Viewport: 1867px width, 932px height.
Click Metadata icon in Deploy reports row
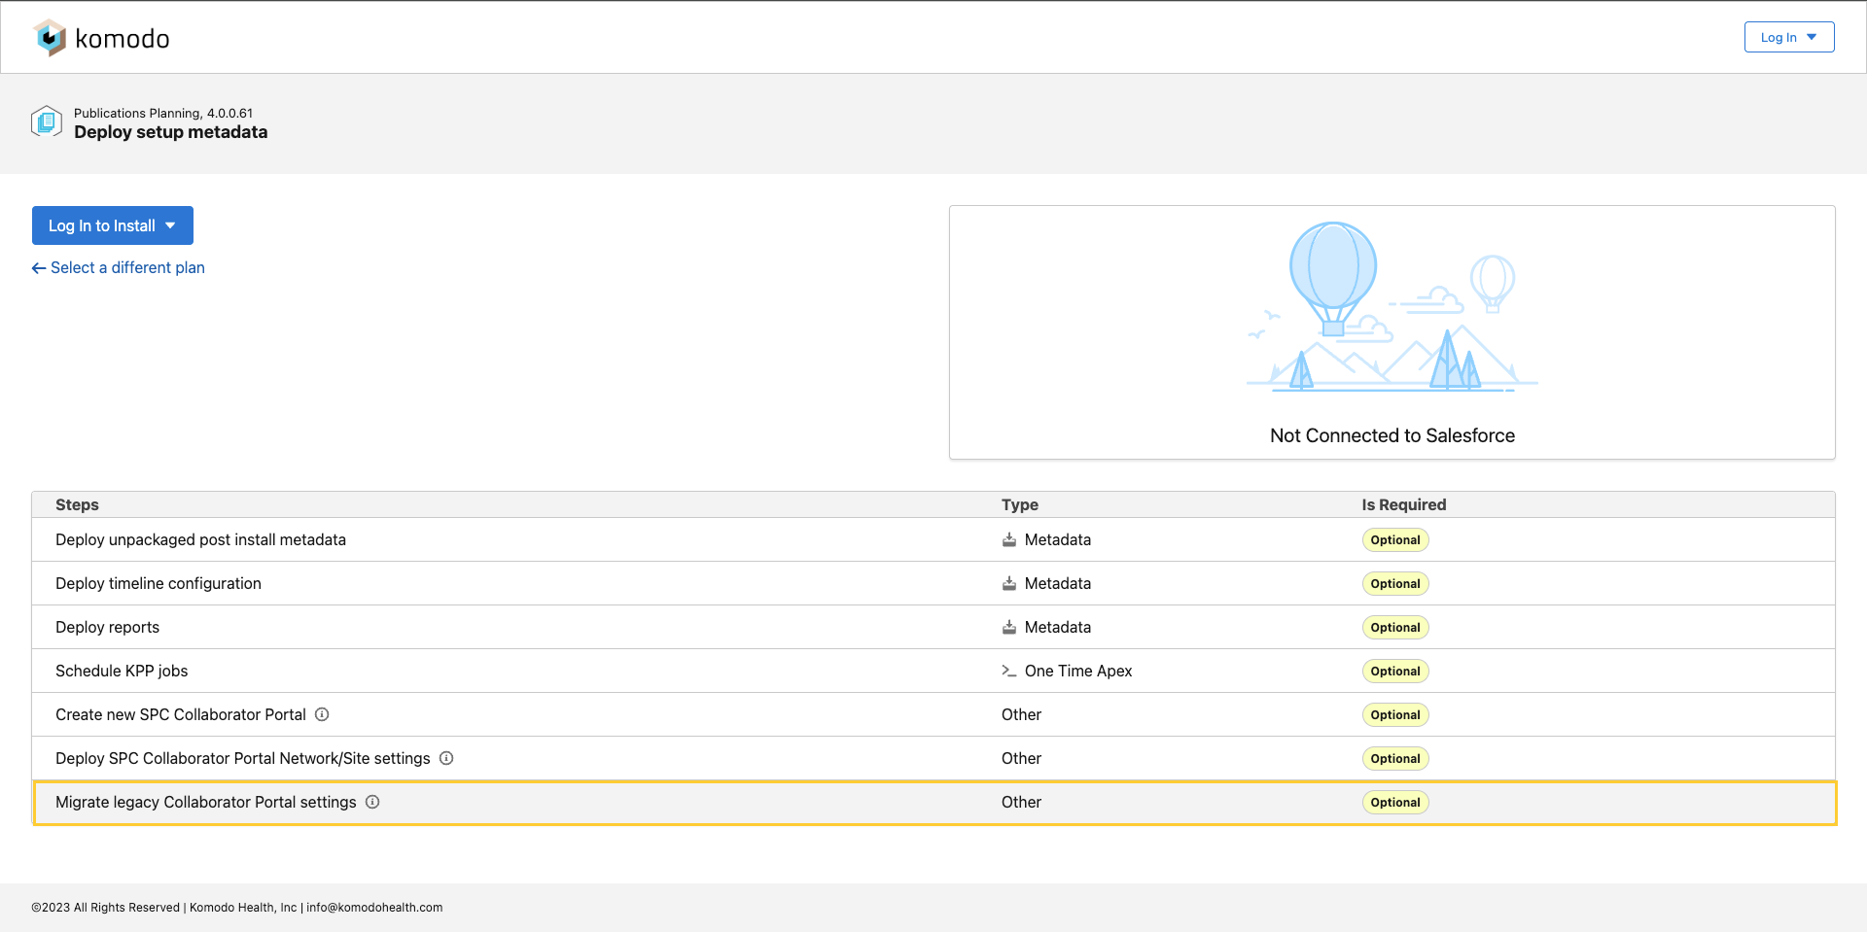point(1009,627)
